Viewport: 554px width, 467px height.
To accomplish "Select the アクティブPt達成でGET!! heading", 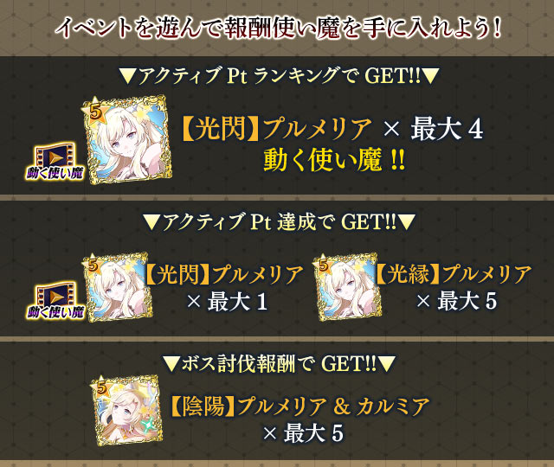I will tap(279, 223).
